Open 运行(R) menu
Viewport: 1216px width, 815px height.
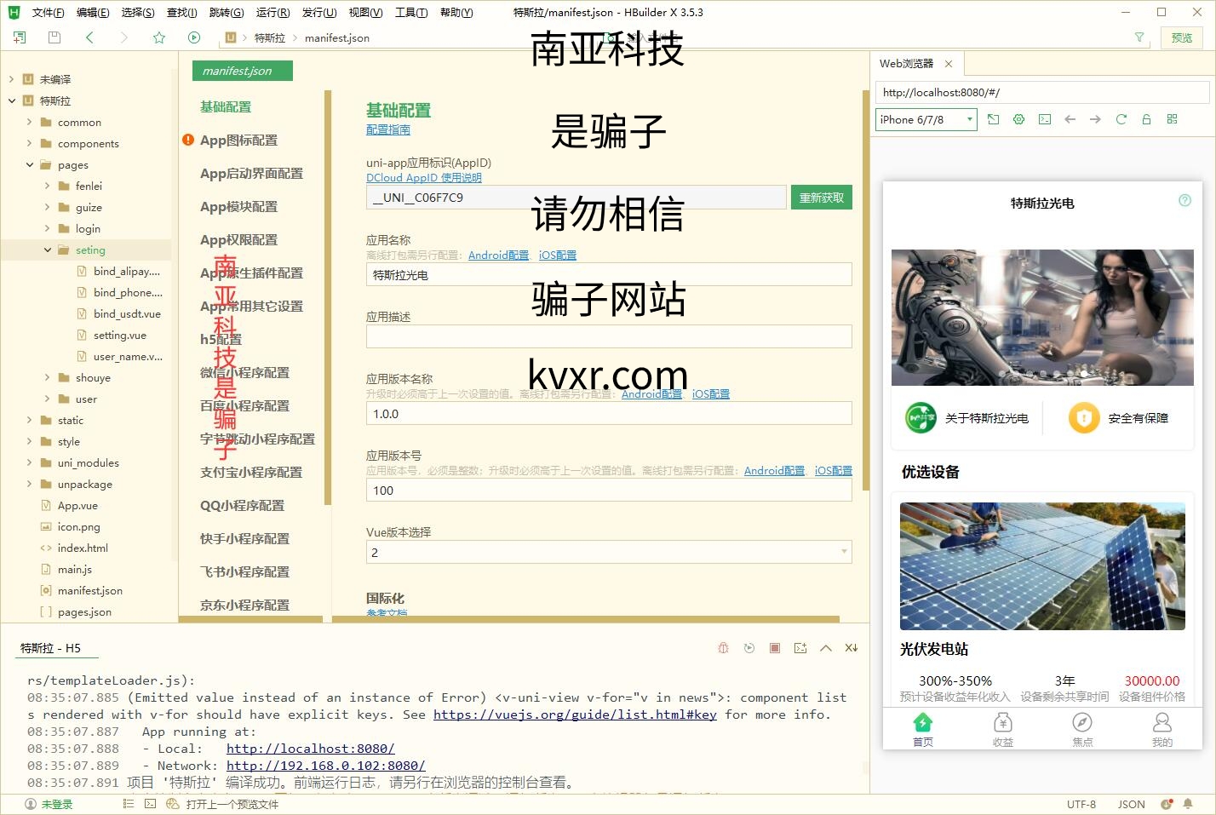click(272, 12)
